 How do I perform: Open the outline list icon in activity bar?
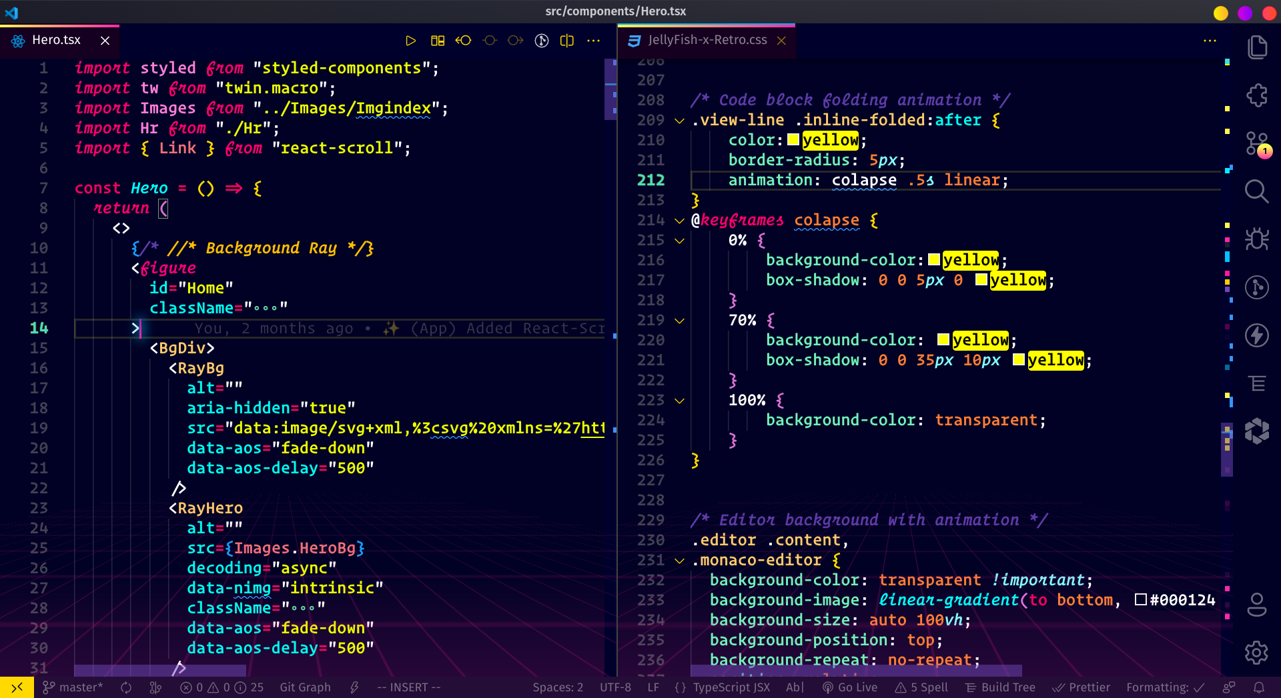click(x=1257, y=383)
